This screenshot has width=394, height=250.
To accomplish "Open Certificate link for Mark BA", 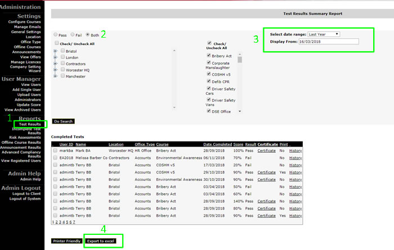I will click(x=266, y=151).
